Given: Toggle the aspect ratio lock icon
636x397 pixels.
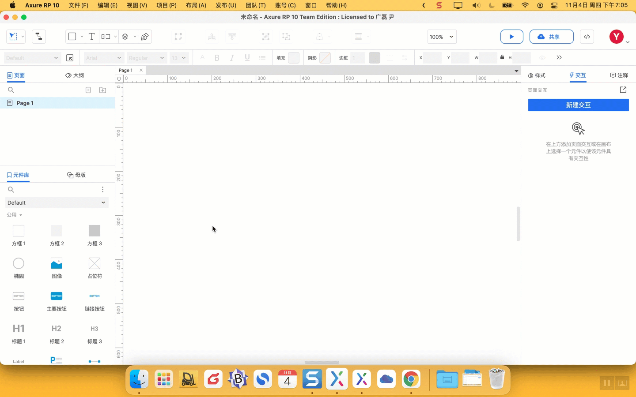Looking at the screenshot, I should pyautogui.click(x=502, y=57).
